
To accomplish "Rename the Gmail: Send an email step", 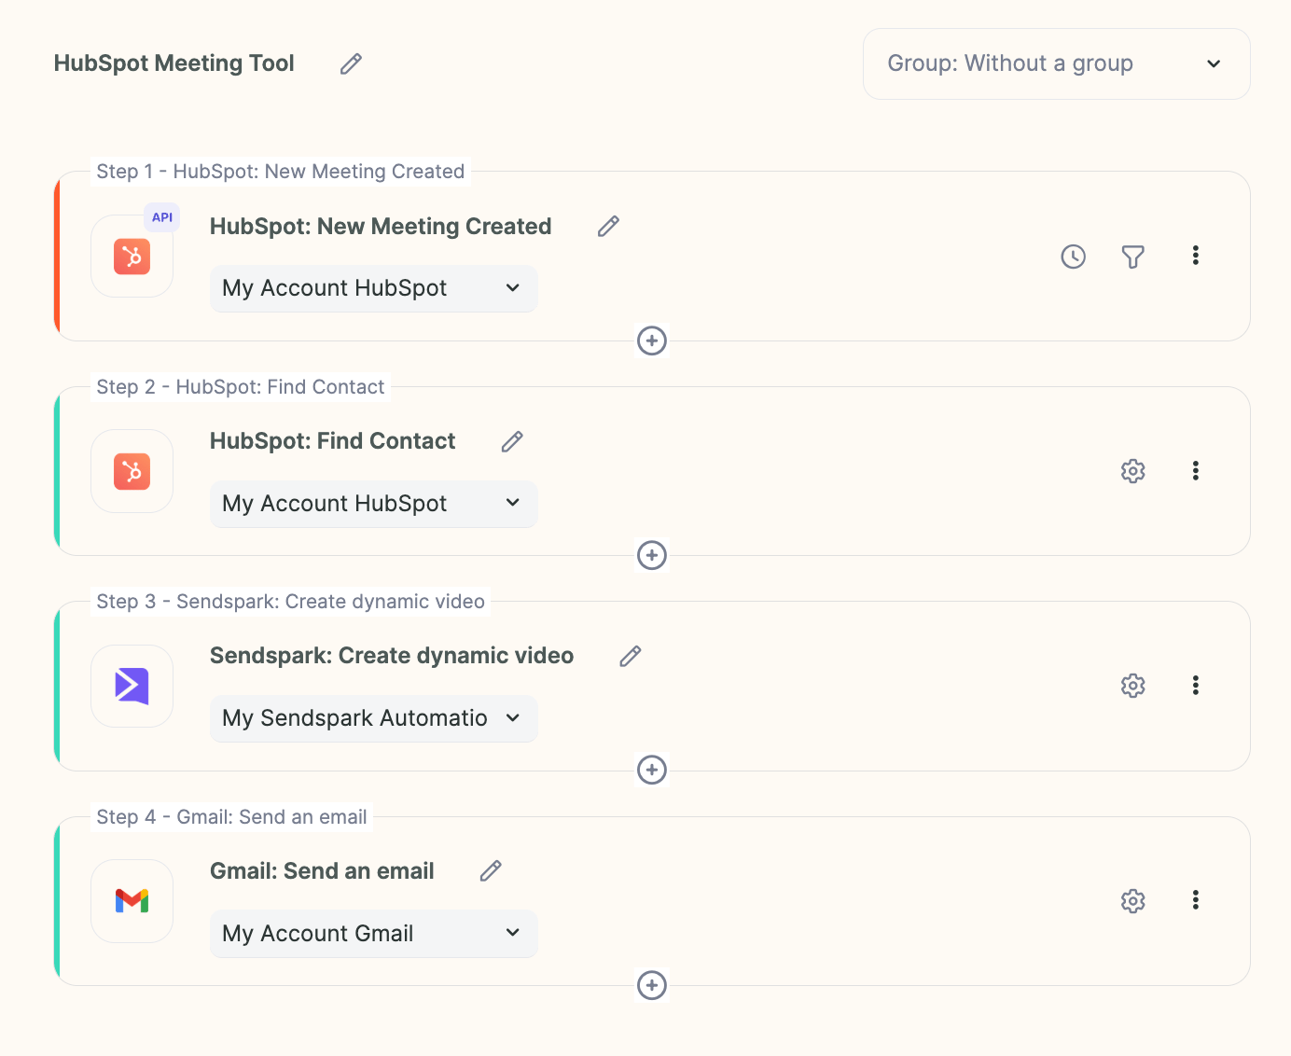I will (x=491, y=871).
